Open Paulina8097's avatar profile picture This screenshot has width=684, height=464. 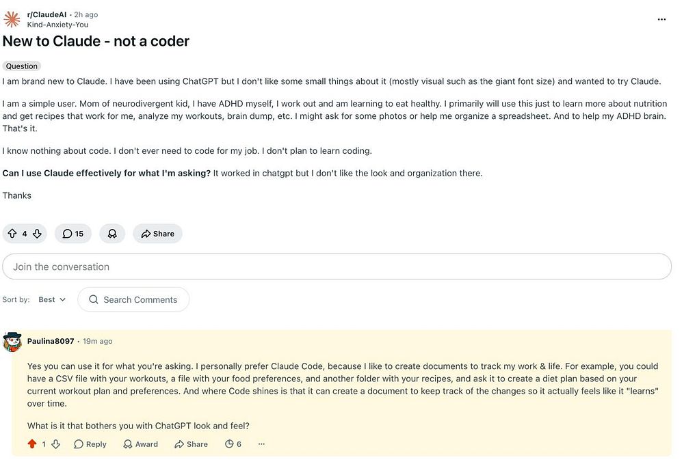(13, 342)
